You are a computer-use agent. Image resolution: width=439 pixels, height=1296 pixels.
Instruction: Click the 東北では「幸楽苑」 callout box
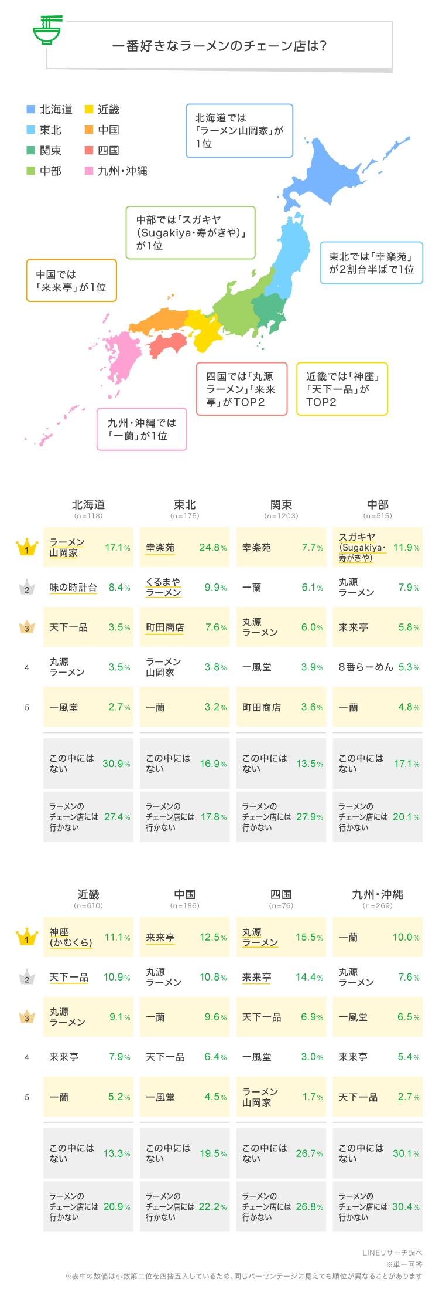[372, 263]
